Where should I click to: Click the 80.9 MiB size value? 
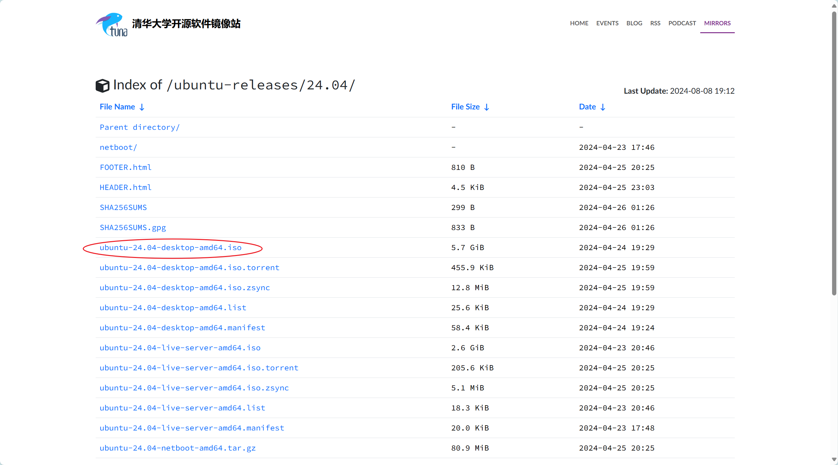pyautogui.click(x=470, y=448)
